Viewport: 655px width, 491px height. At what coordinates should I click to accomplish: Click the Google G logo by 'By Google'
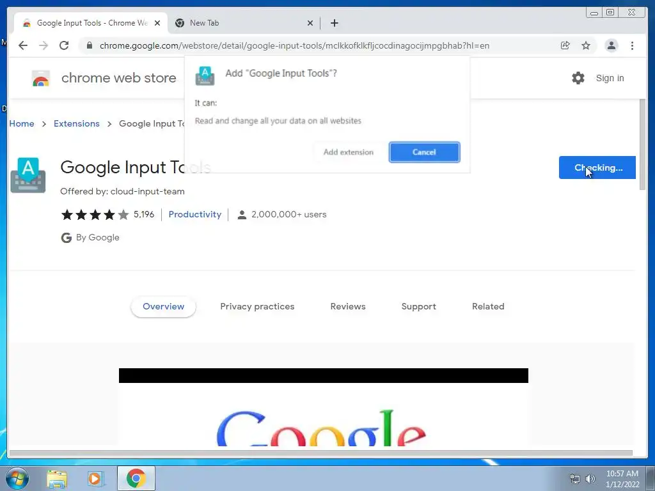coord(66,238)
